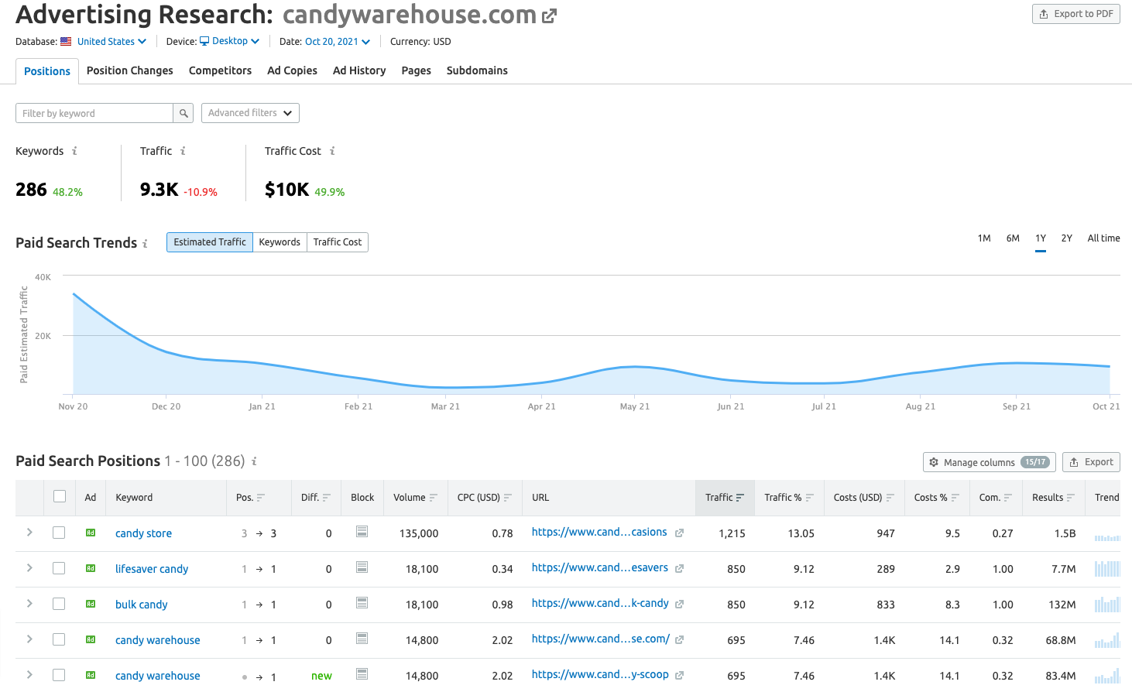Select the Traffic Cost chart toggle
Screen dimensions: 1132x692
point(338,242)
